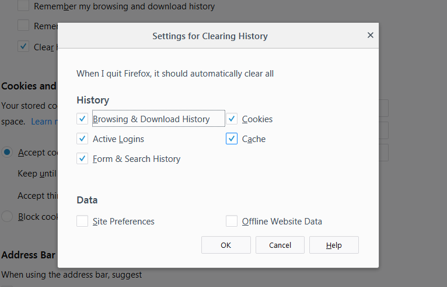Cancel the Clearing History settings dialog

(x=280, y=245)
